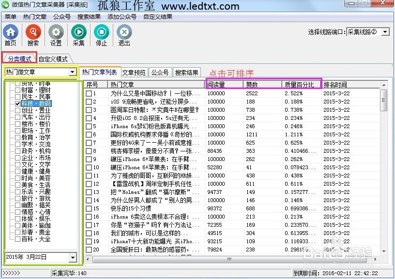The width and height of the screenshot is (395, 279).
Task: Select 旅行·游玩 tree item
Action: point(36,199)
